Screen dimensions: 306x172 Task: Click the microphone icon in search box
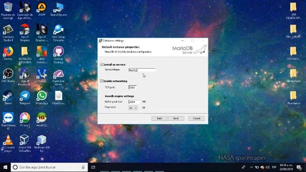click(83, 167)
